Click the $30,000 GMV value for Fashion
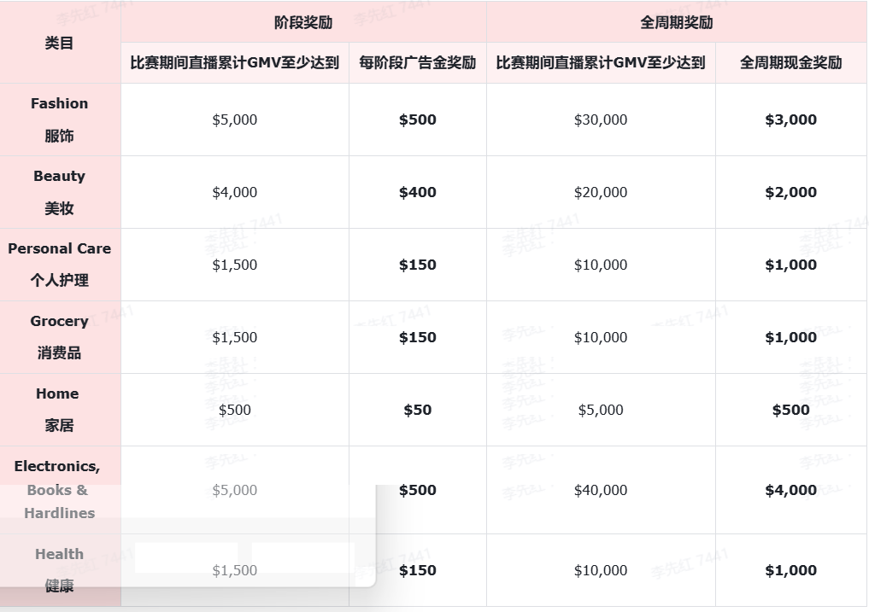Image resolution: width=869 pixels, height=612 pixels. point(600,119)
